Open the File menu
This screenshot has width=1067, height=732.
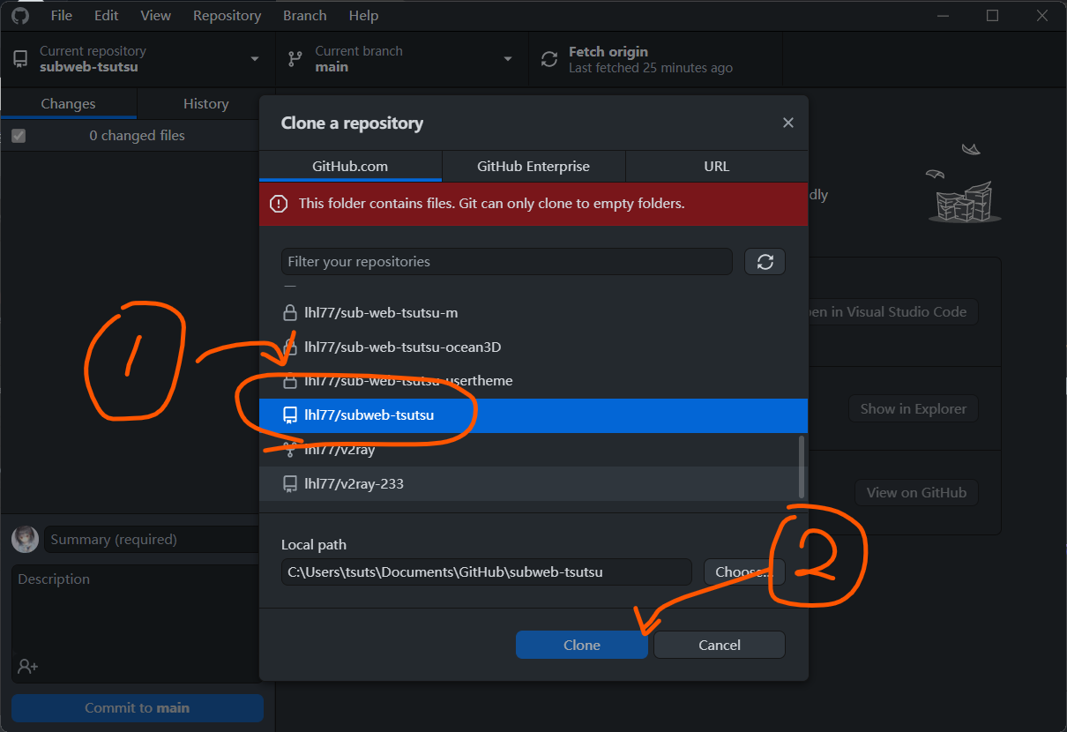tap(62, 15)
